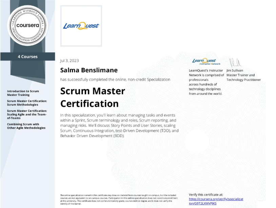Click the "Verify this certificate at:" label
The height and width of the screenshot is (208, 276).
click(206, 194)
